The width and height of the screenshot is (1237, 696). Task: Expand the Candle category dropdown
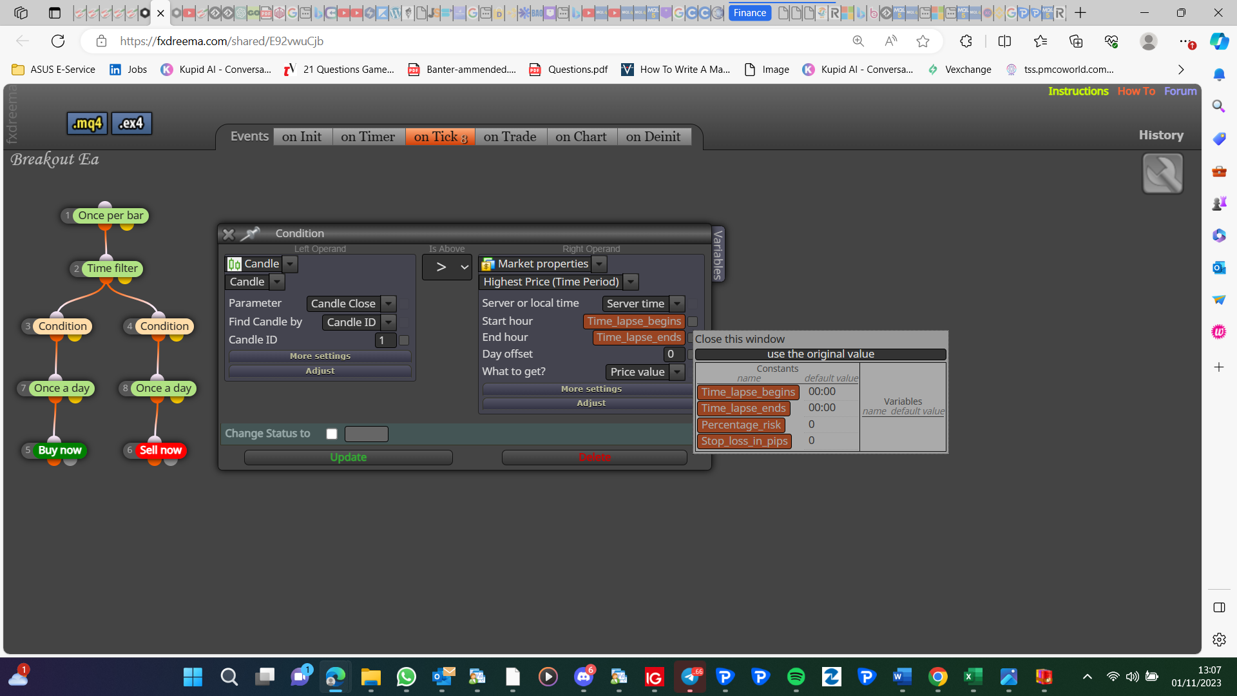click(291, 264)
